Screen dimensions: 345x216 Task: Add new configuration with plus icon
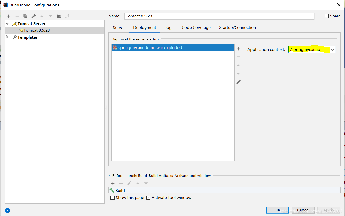(9, 16)
